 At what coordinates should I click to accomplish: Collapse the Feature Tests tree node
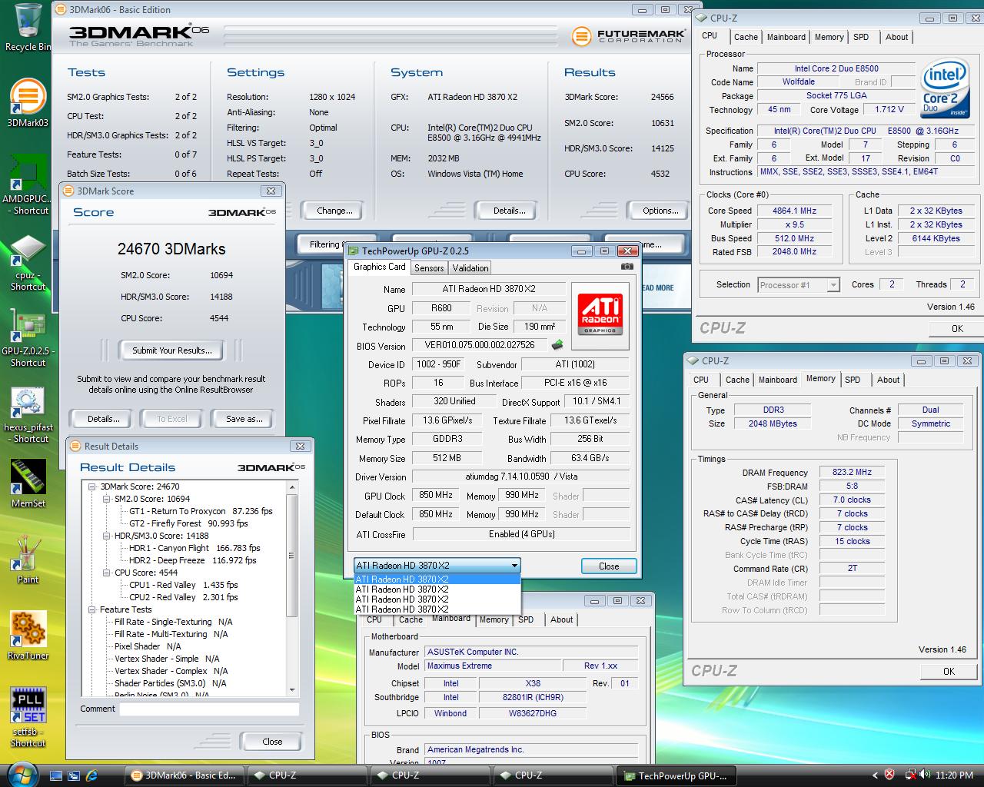[x=92, y=609]
